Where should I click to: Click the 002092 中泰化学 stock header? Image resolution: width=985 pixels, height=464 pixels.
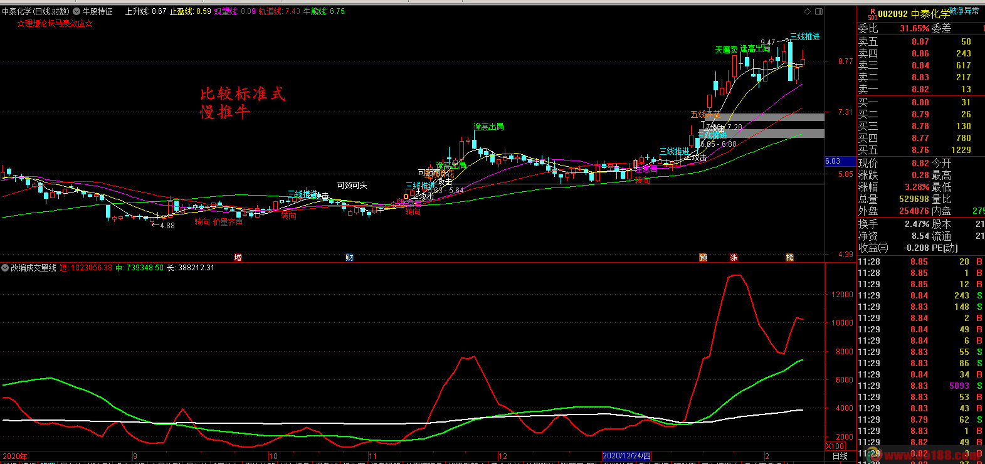pyautogui.click(x=913, y=14)
